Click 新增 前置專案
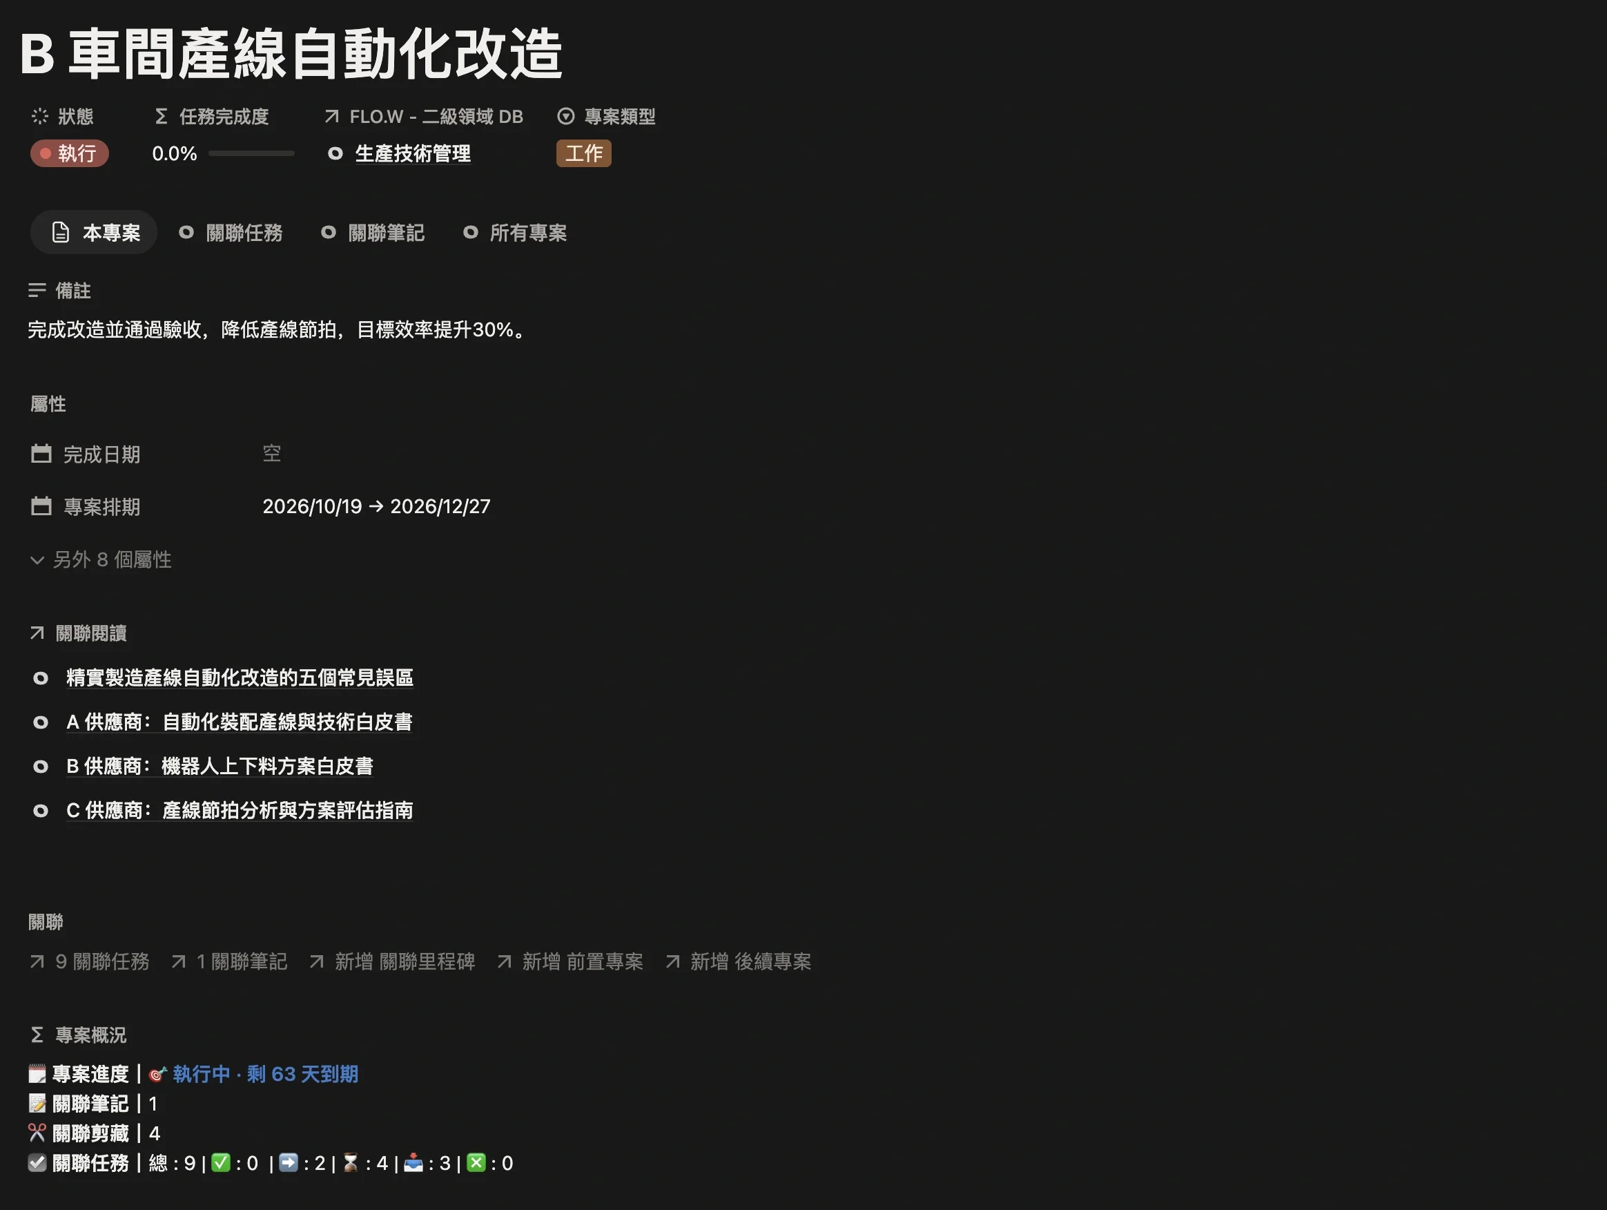The height and width of the screenshot is (1210, 1607). coord(570,961)
